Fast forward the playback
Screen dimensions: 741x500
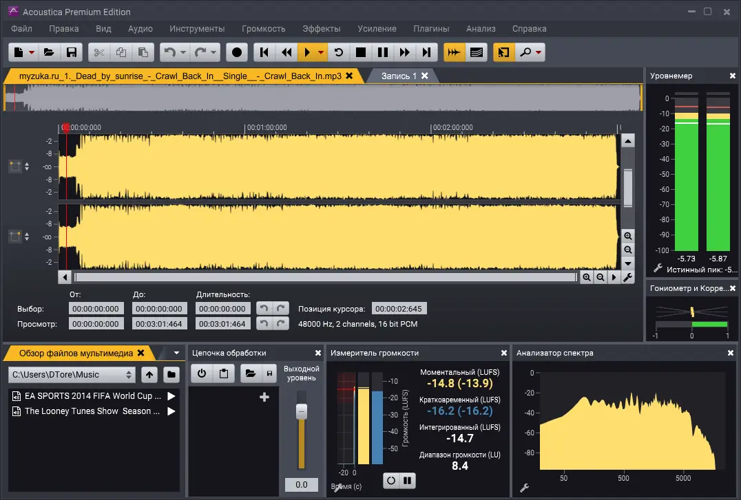pos(404,52)
